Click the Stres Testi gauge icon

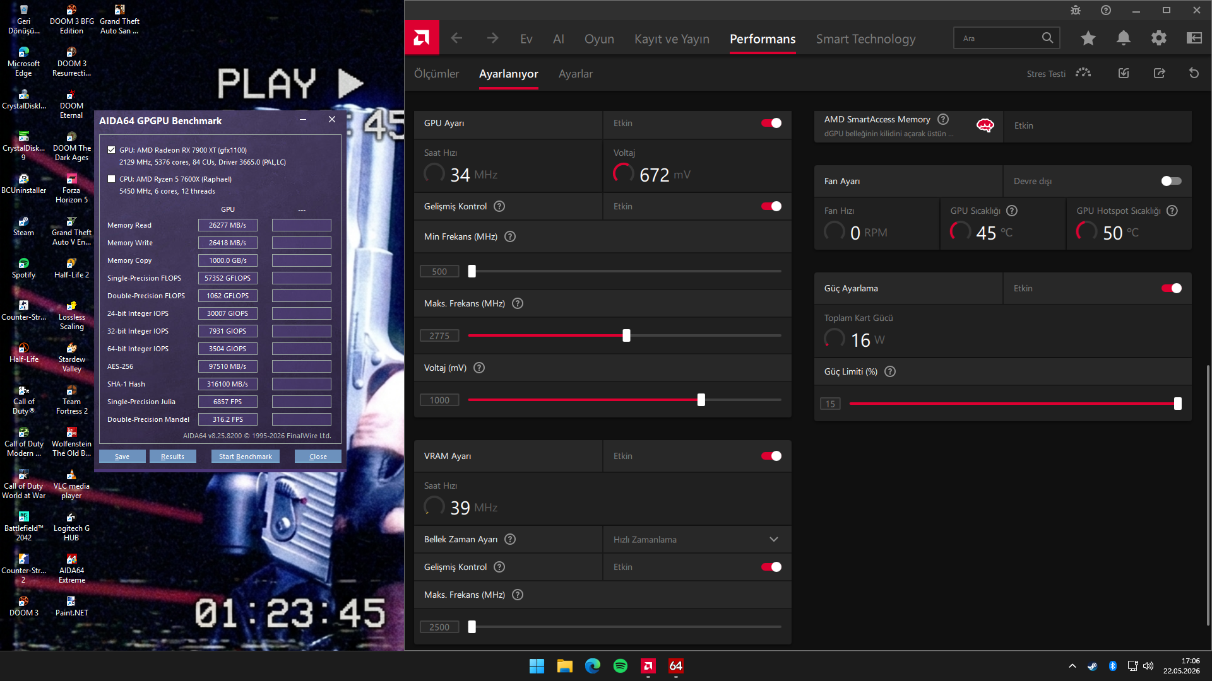coord(1083,73)
